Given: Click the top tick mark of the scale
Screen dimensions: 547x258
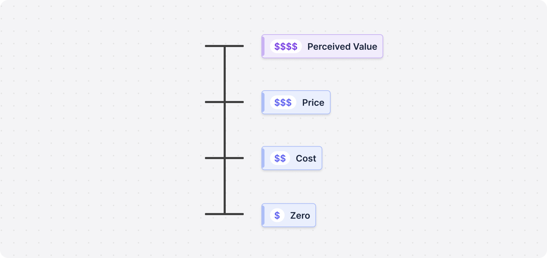Looking at the screenshot, I should click(x=224, y=46).
